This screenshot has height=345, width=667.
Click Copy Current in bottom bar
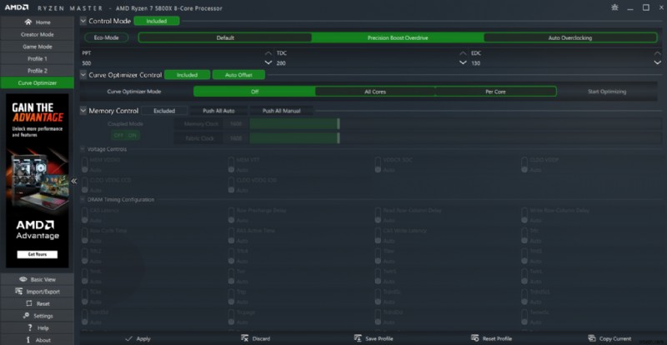click(609, 338)
